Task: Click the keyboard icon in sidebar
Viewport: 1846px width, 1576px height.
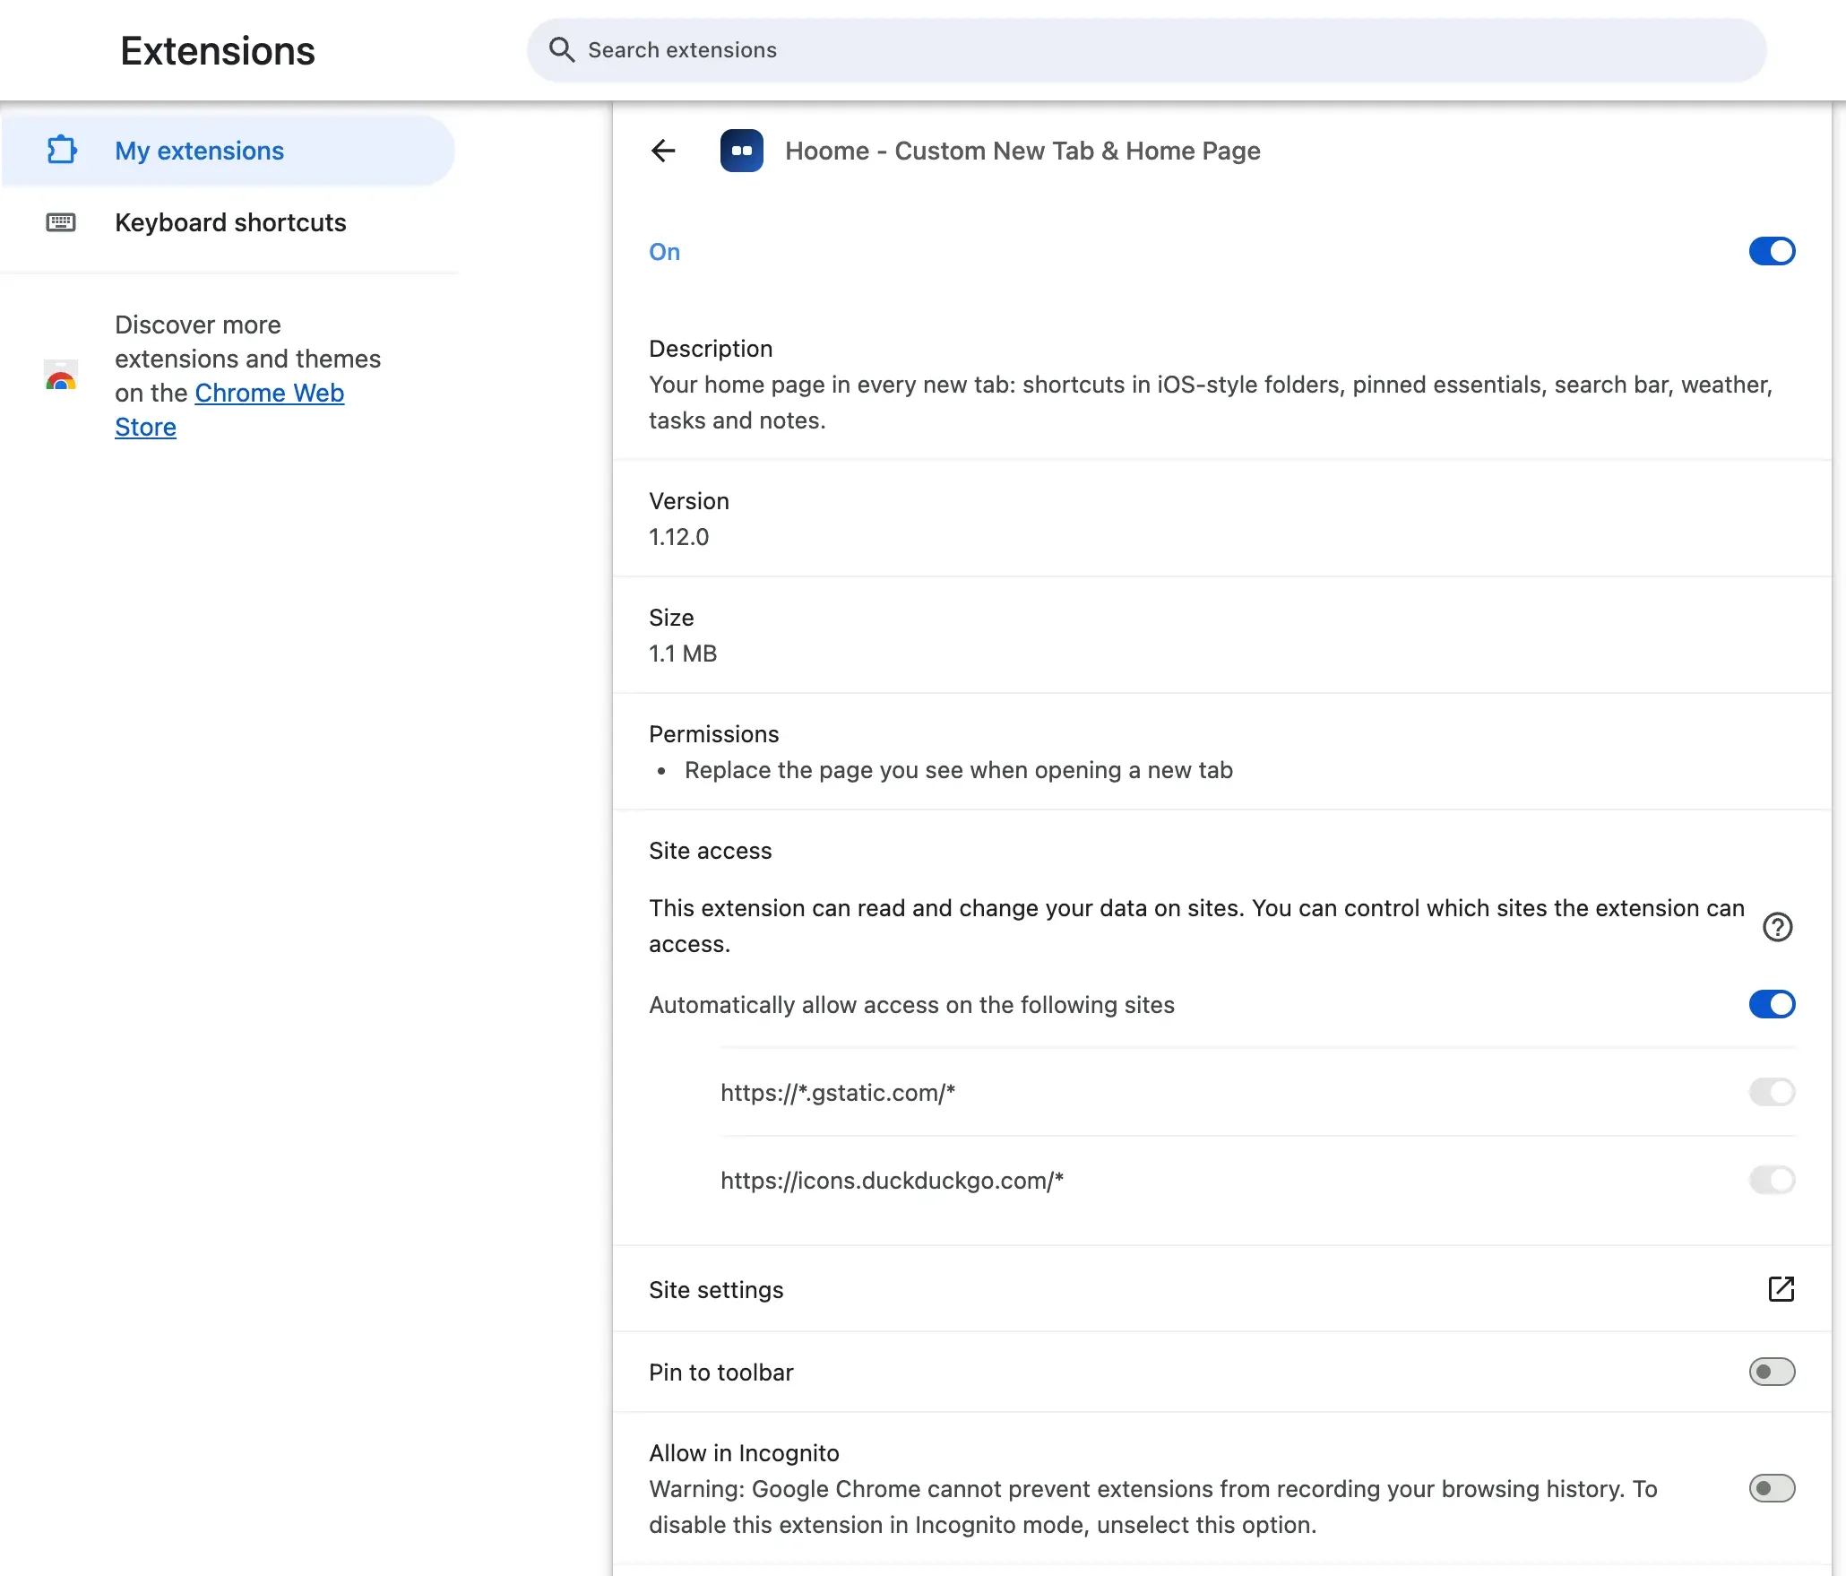Action: (x=61, y=222)
